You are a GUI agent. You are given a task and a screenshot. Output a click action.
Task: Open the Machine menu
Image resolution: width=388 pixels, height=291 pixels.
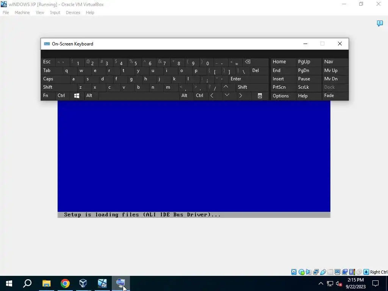(x=22, y=13)
